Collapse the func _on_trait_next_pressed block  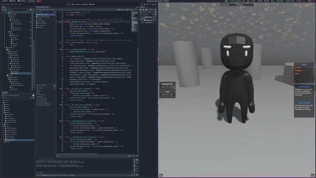coord(65,105)
